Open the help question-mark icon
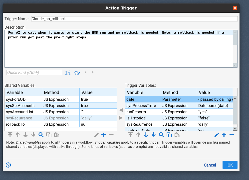 click(8, 165)
